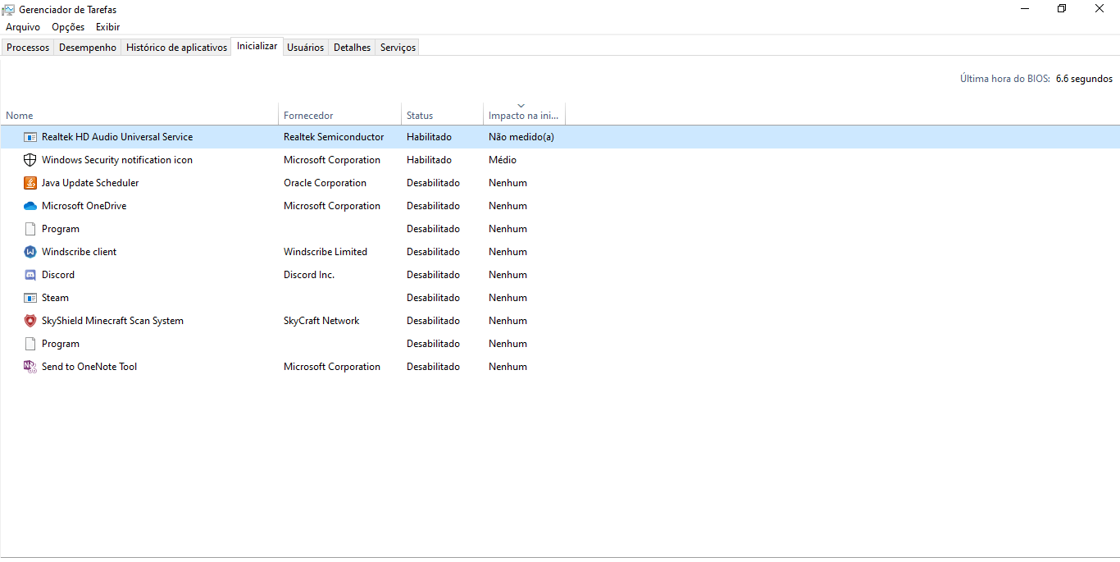This screenshot has width=1120, height=562.
Task: Open the Arquivo menu
Action: (x=23, y=27)
